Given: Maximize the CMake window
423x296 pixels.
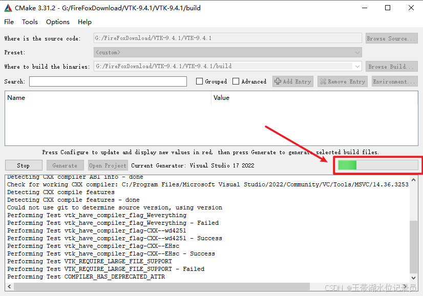Looking at the screenshot, I should tap(388, 8).
